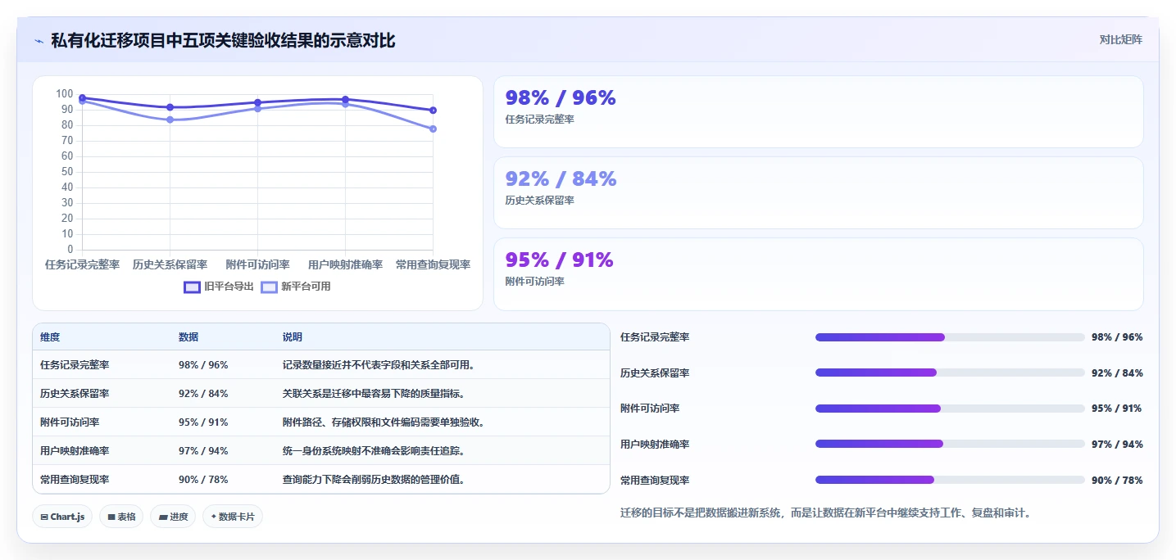Click the 旧平台导出 point above 常用查询复现率

[x=433, y=110]
